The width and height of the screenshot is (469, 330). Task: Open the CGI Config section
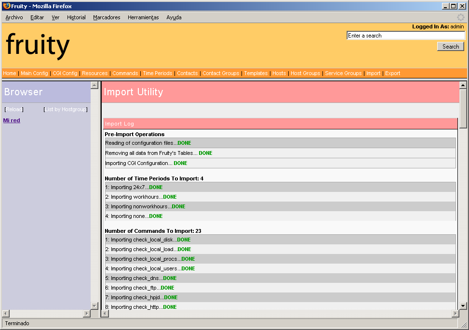coord(65,73)
